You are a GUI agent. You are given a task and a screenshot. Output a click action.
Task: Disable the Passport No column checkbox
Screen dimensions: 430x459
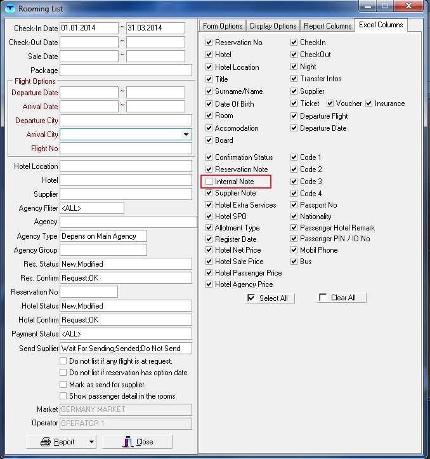[x=294, y=205]
